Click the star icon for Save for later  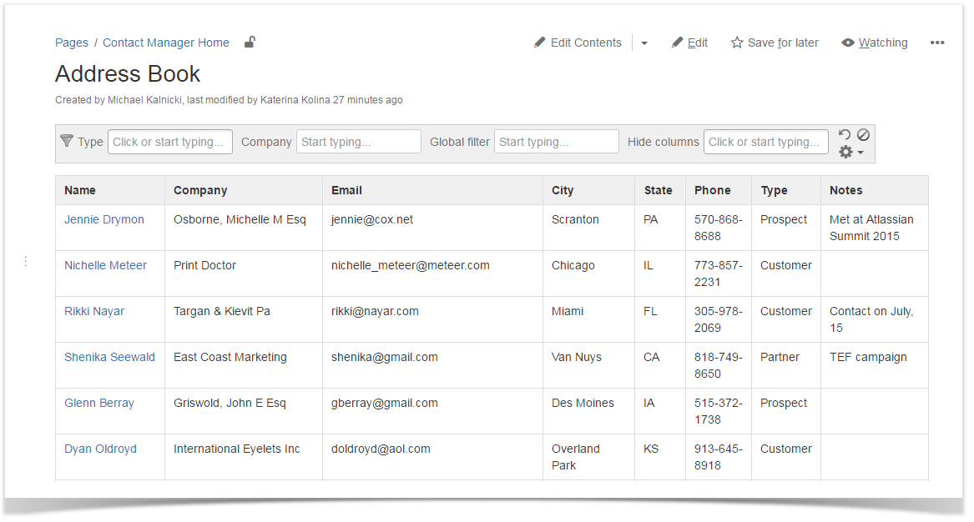click(x=737, y=43)
